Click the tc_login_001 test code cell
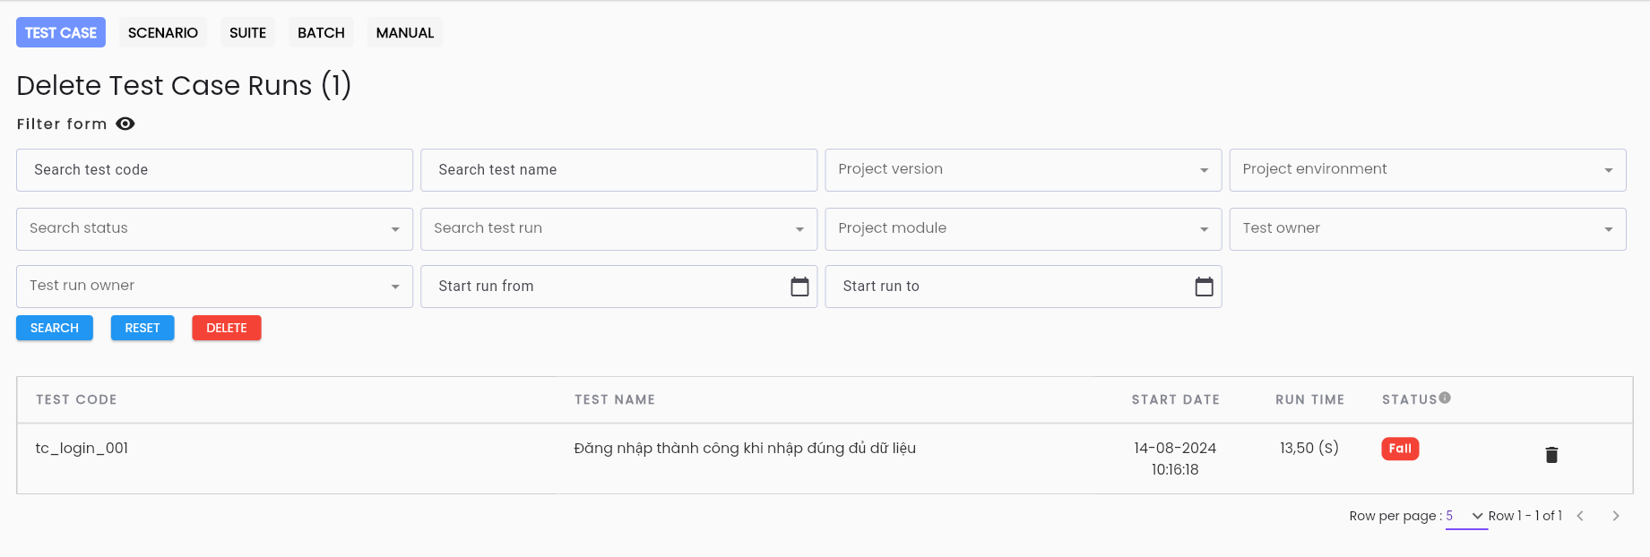 click(x=82, y=449)
